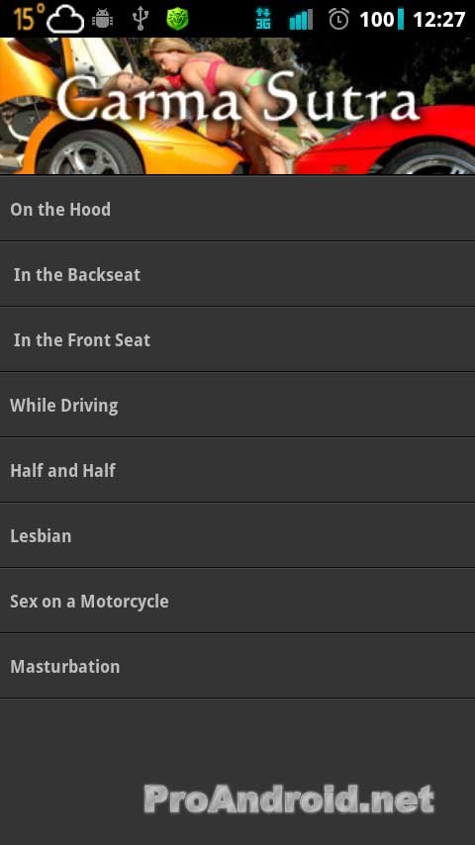Tap the 15° temperature reading
The height and width of the screenshot is (845, 475).
coord(29,18)
